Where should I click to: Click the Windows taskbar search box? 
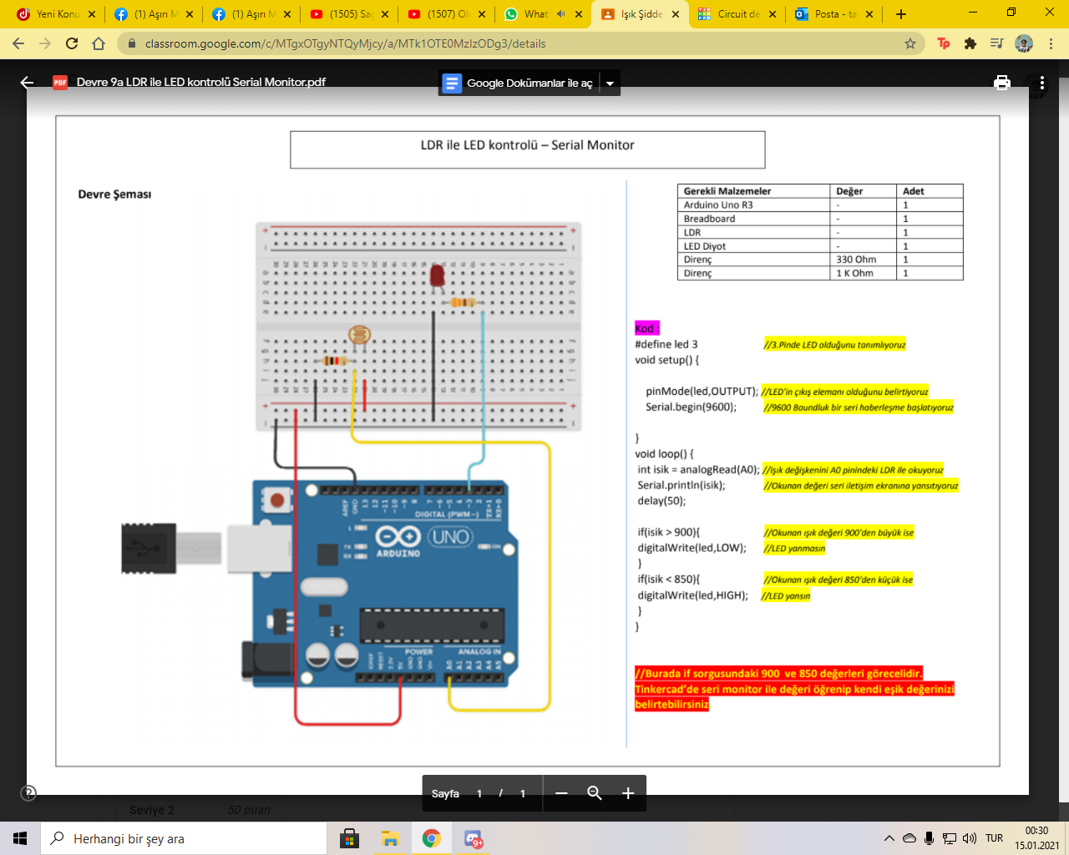[x=184, y=838]
